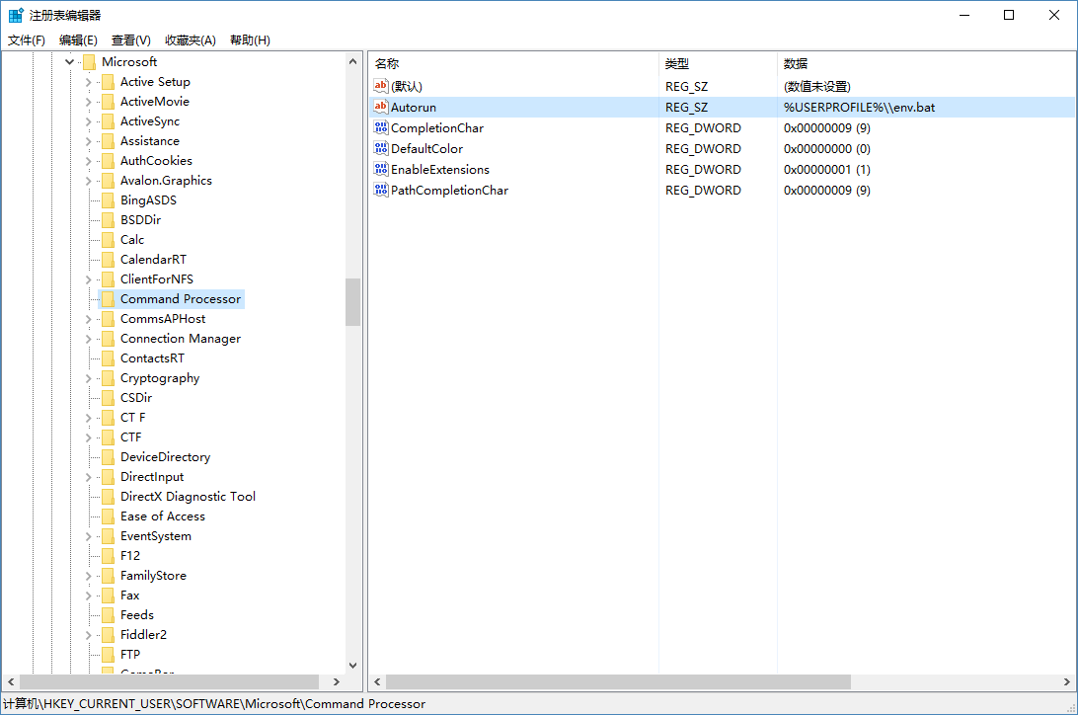Click the DWORD icon beside DefaultColor
1078x715 pixels.
pyautogui.click(x=381, y=148)
